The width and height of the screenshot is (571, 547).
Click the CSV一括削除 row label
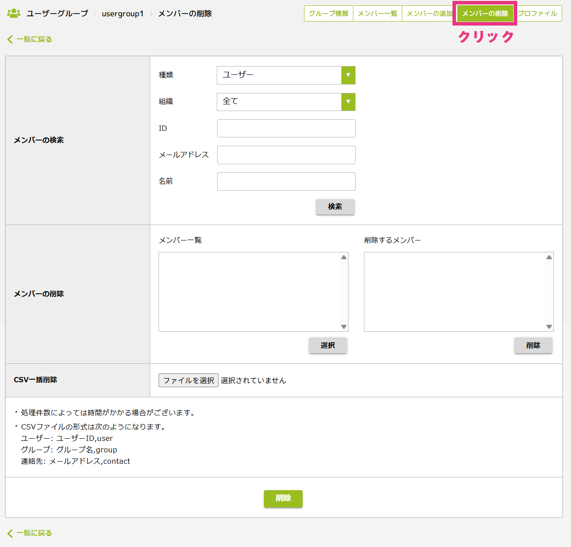point(36,380)
